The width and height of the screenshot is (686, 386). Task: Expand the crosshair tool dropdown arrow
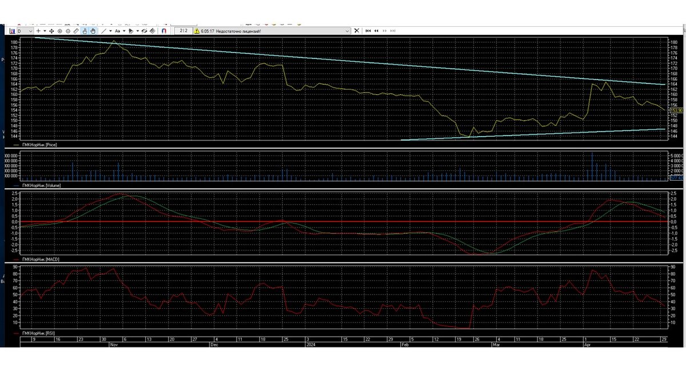point(45,31)
